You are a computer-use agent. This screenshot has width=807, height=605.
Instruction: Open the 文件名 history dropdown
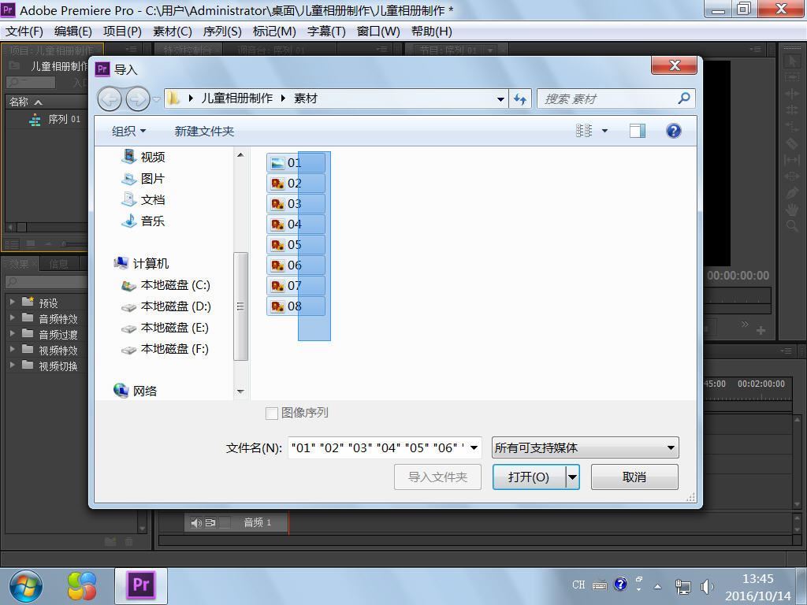click(x=474, y=447)
